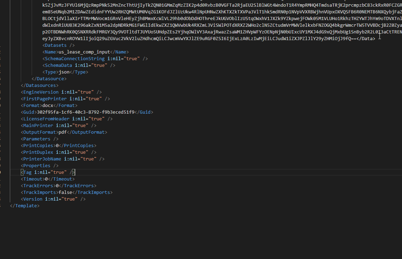Click the Tag element on highlighted line
Screen dimensions: 402x259
pos(48,172)
